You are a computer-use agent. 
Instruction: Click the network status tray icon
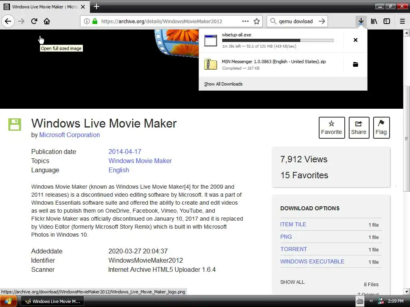(x=381, y=301)
